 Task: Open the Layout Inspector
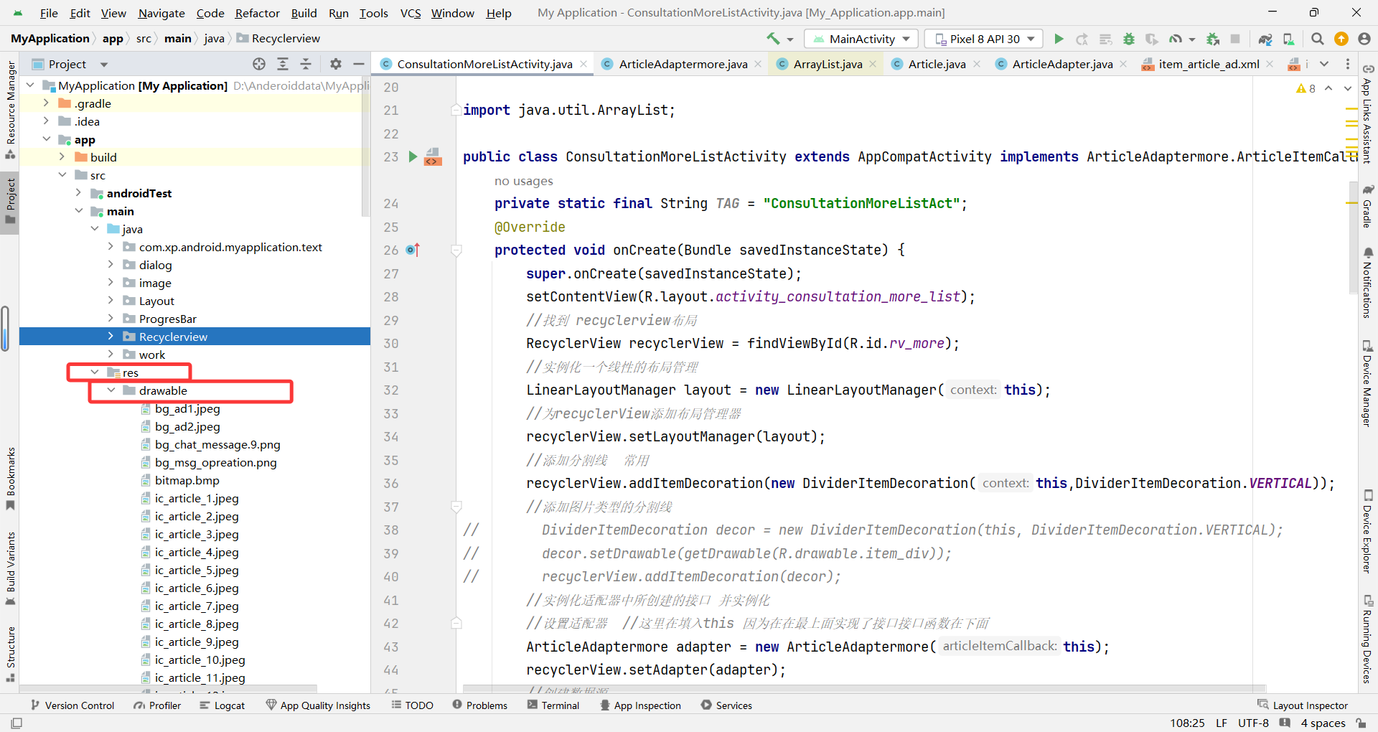[1309, 705]
